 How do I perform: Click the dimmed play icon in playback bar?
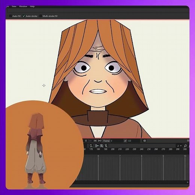tap(90, 141)
